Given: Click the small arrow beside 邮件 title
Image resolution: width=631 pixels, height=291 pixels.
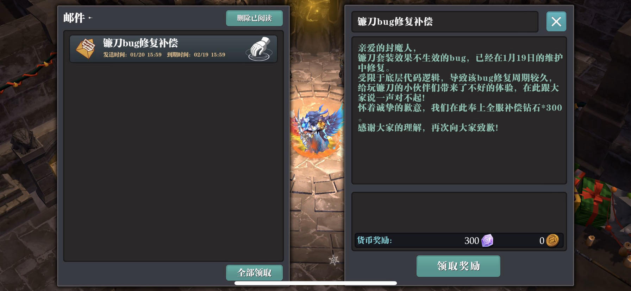Looking at the screenshot, I should (x=90, y=18).
